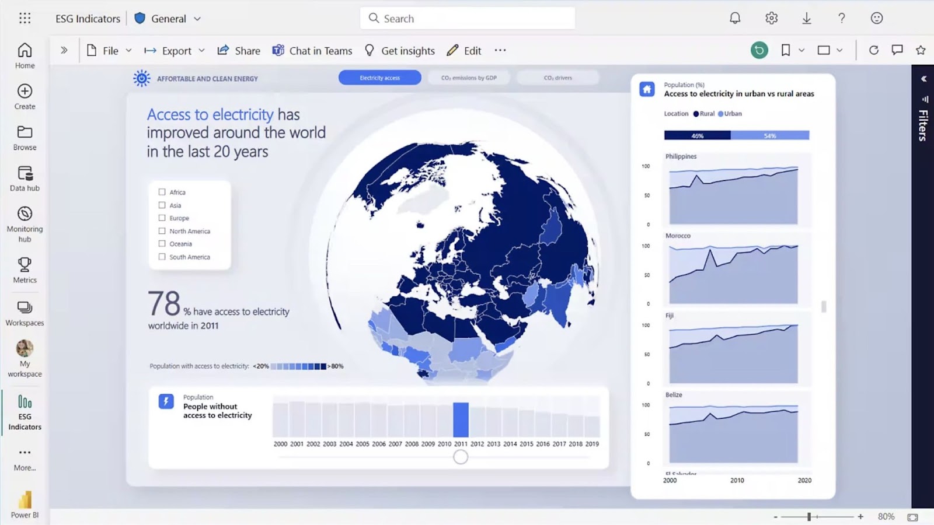Screen dimensions: 934x525
Task: Check the South America checkbox
Action: (x=162, y=257)
